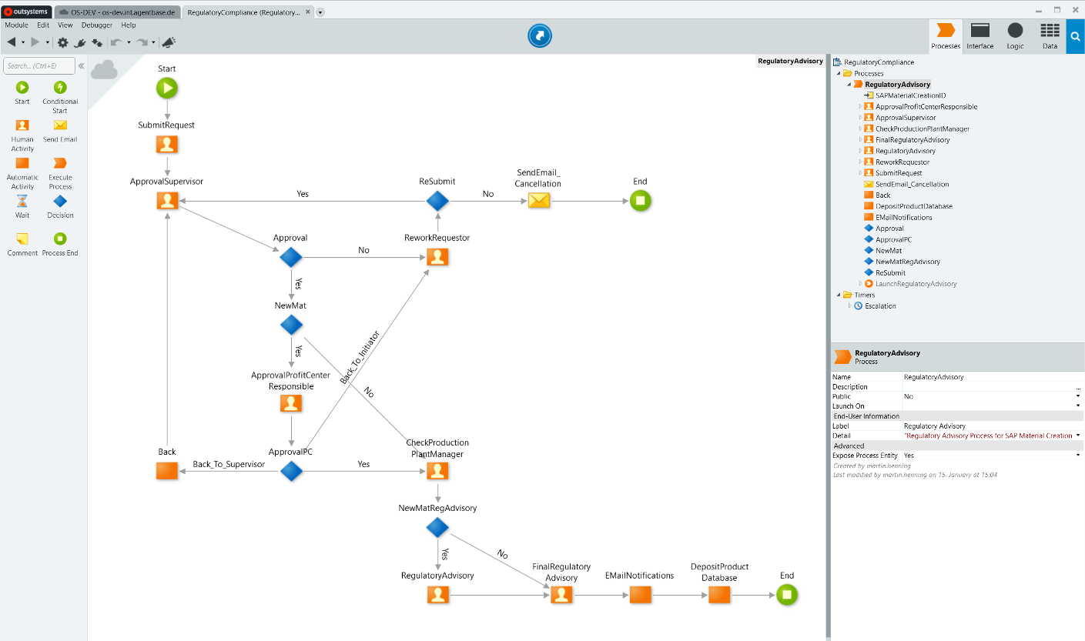Collapse the RegulatoryAdvisory process tree node

pyautogui.click(x=848, y=84)
